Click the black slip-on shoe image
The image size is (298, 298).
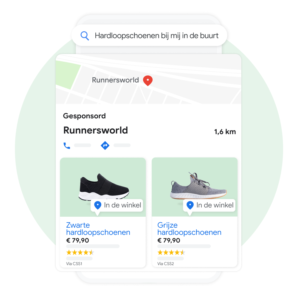tap(104, 187)
